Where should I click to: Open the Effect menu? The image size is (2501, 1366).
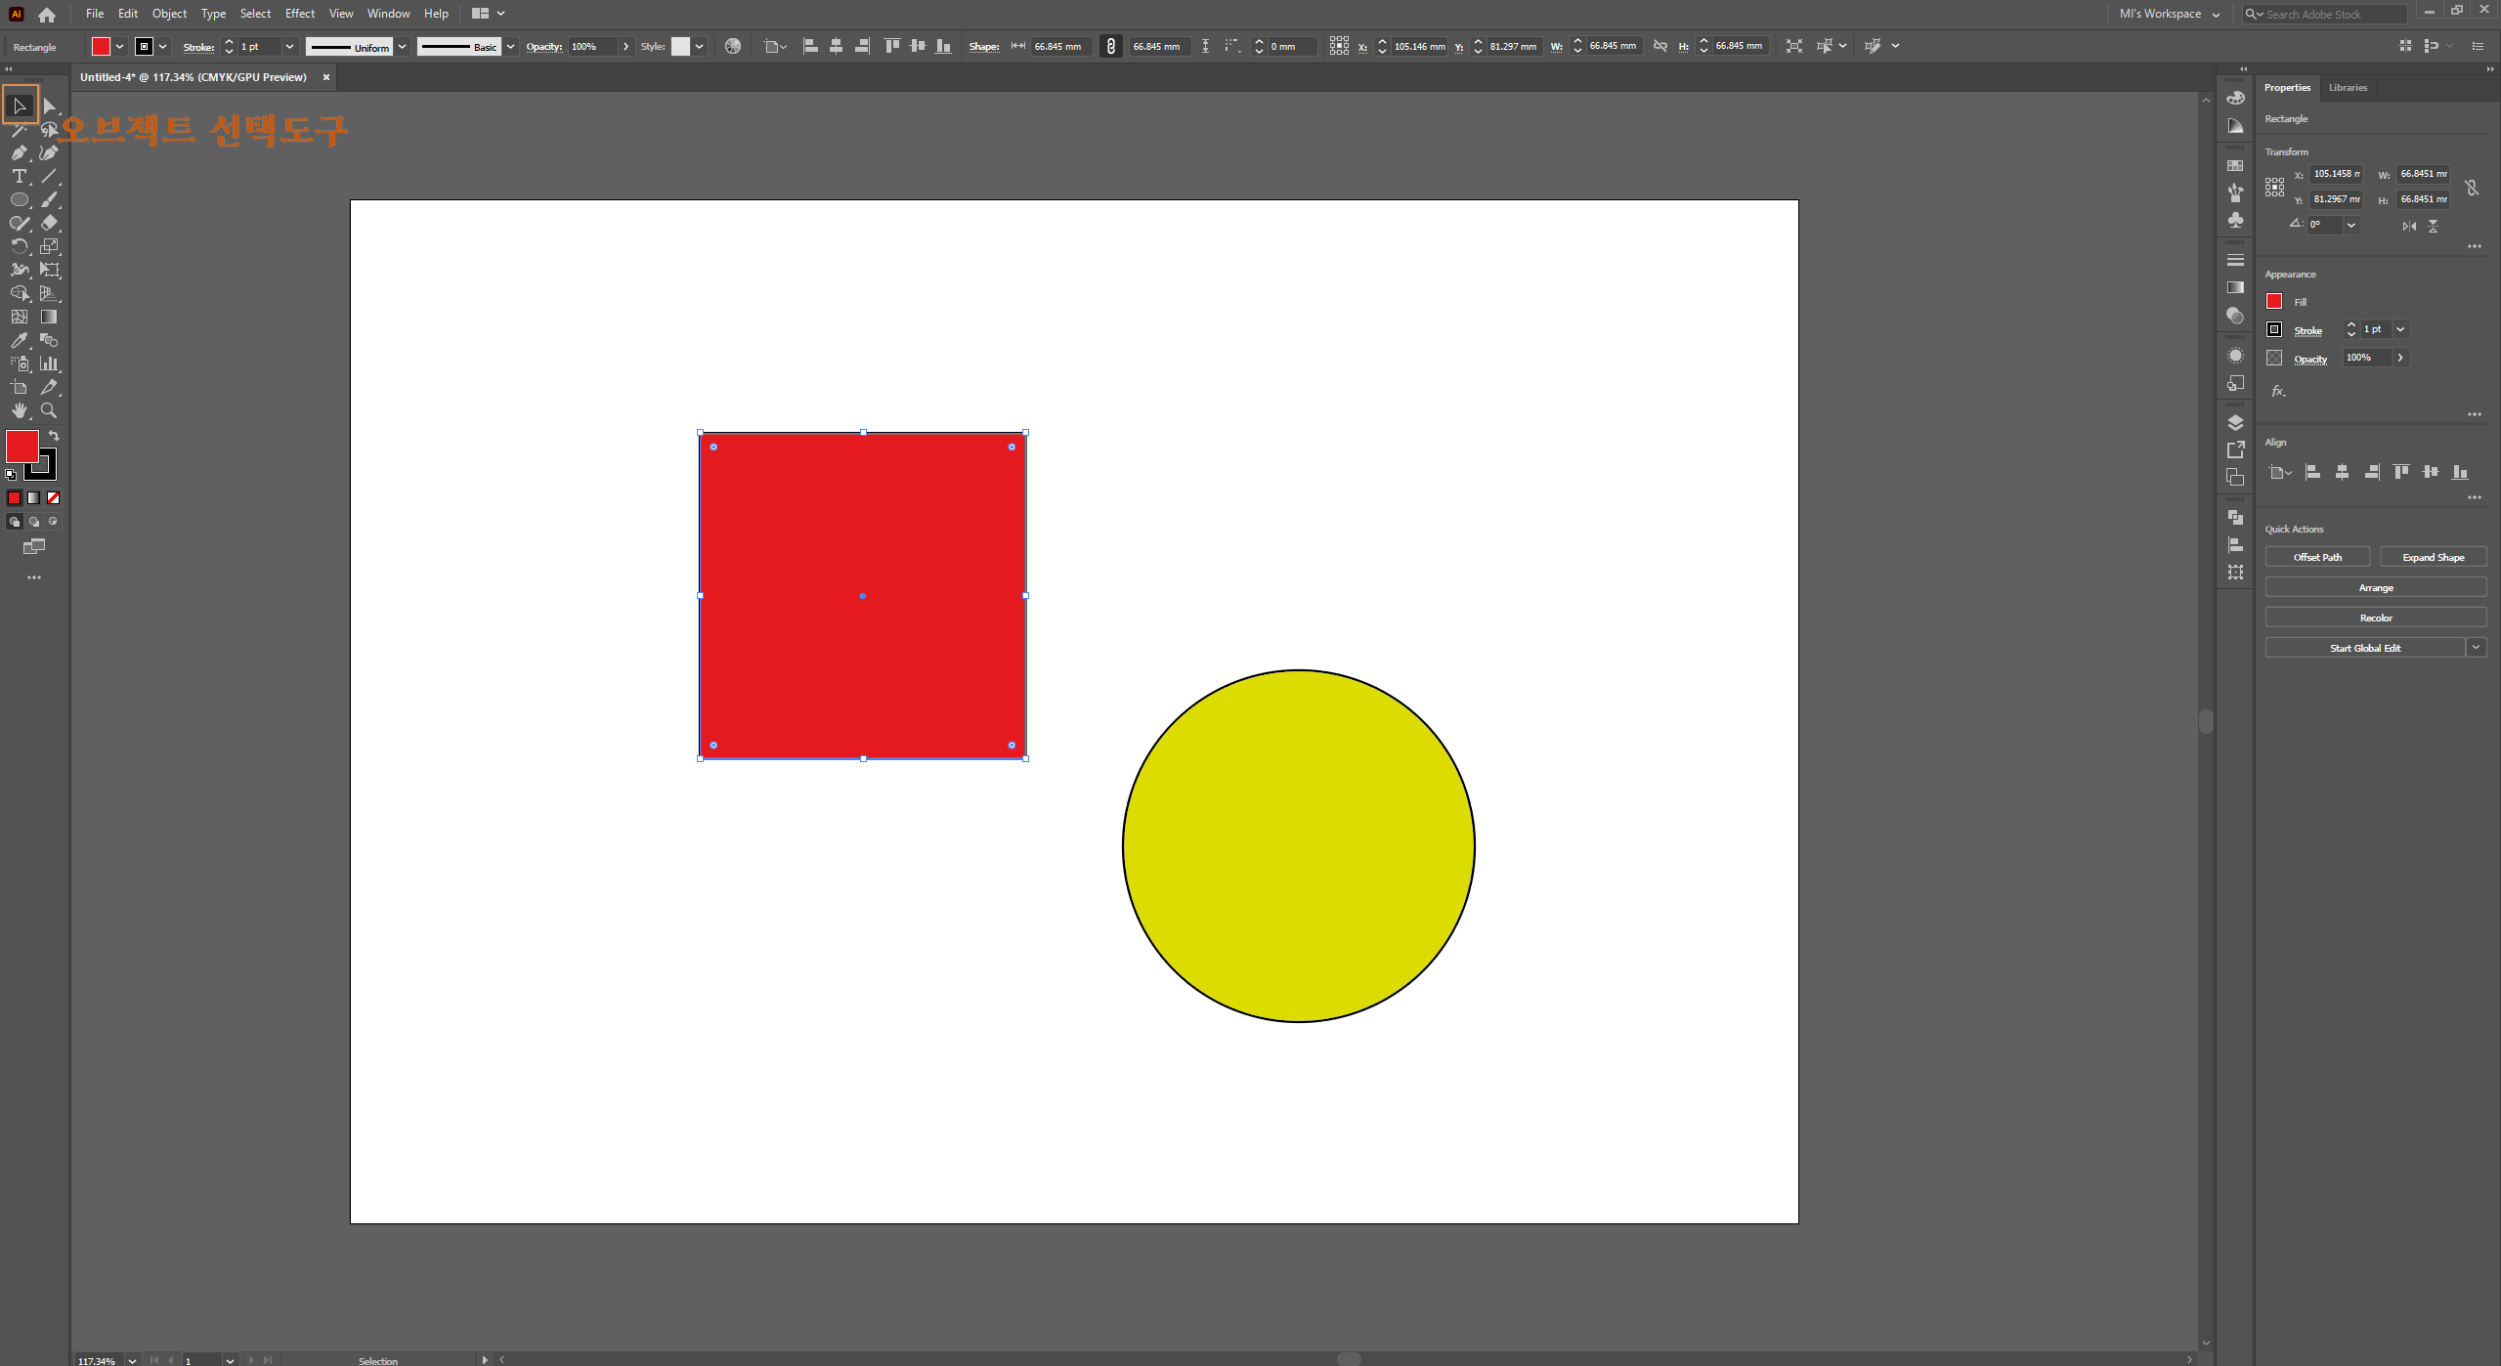[x=299, y=14]
